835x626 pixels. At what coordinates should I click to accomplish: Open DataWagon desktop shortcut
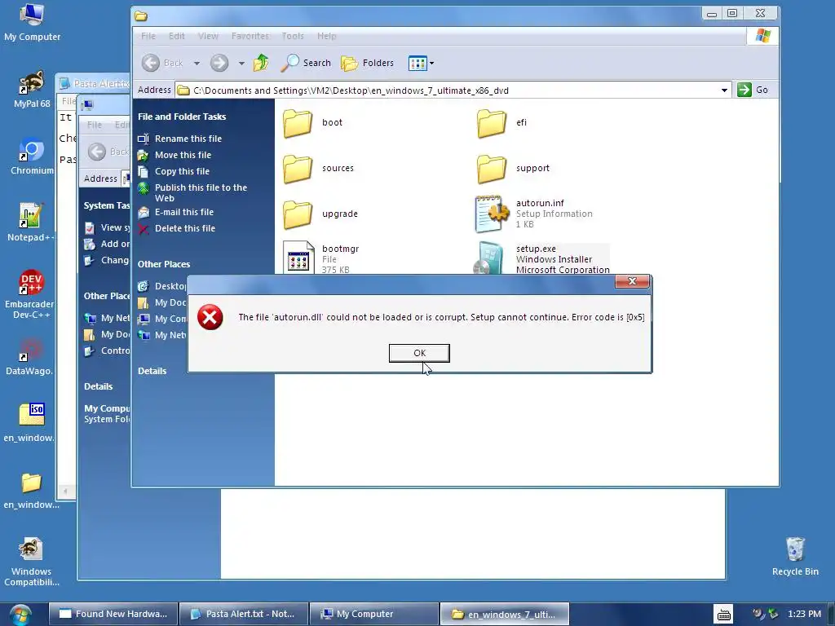(x=31, y=357)
